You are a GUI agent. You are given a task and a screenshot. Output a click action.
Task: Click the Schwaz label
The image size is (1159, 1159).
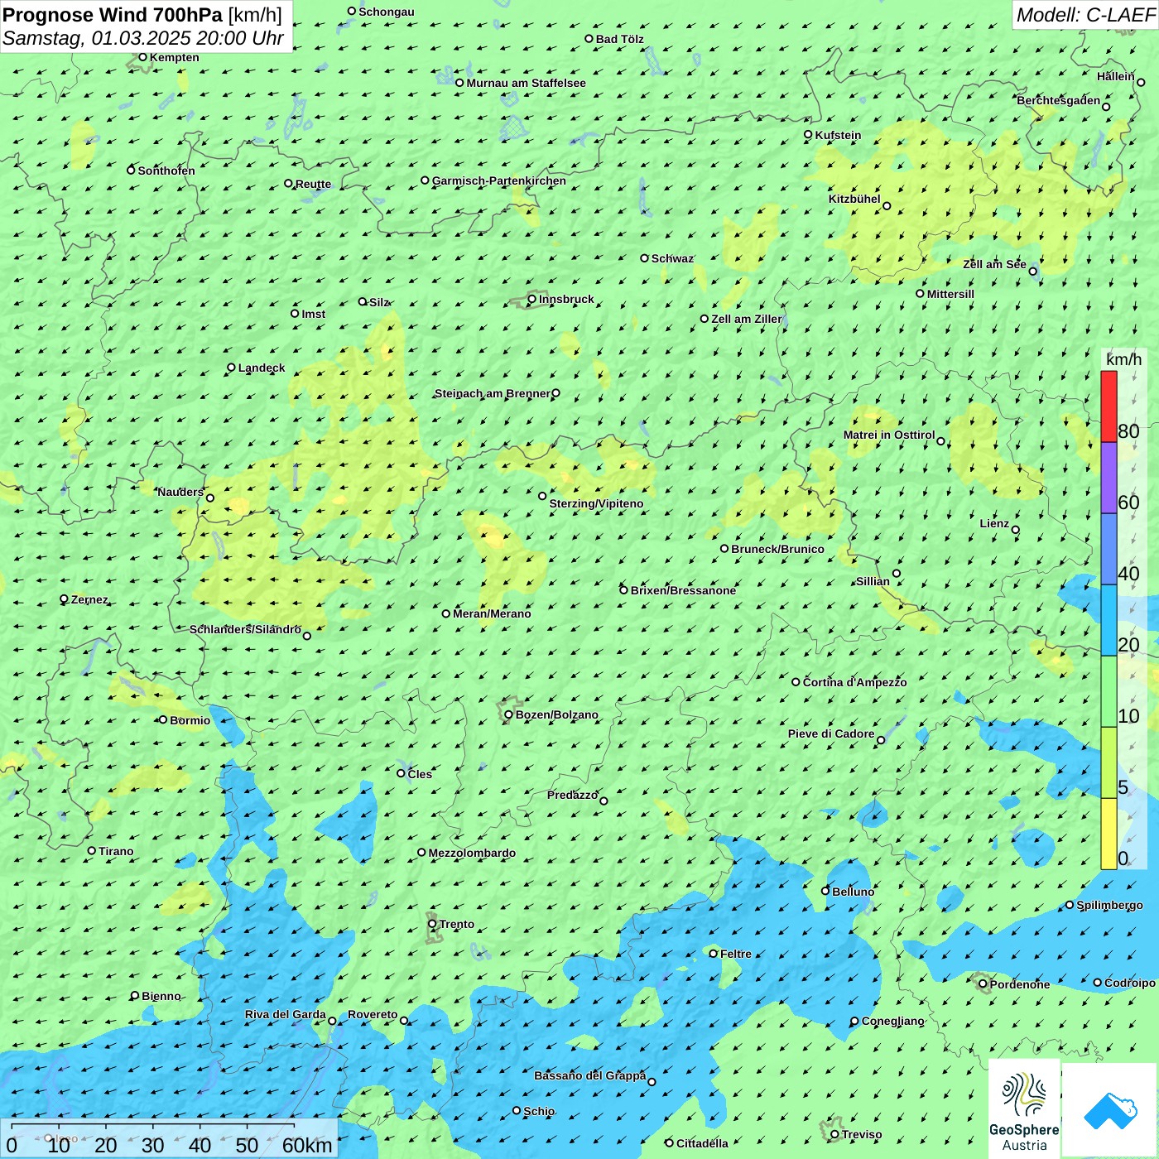(672, 258)
